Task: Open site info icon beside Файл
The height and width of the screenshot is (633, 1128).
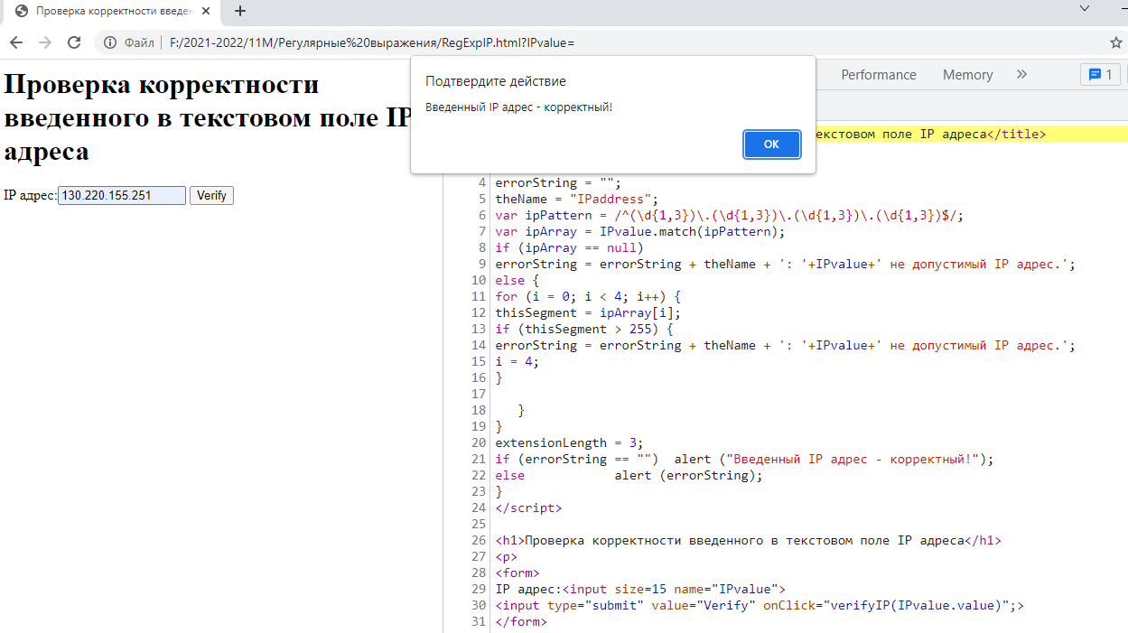Action: pyautogui.click(x=110, y=42)
